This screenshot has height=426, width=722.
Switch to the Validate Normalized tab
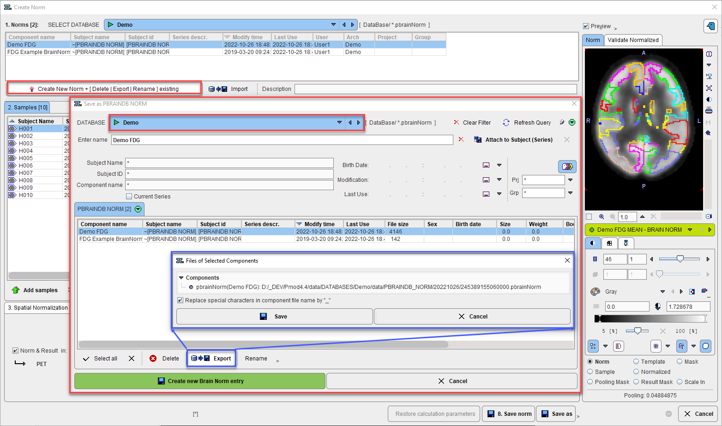click(x=633, y=40)
